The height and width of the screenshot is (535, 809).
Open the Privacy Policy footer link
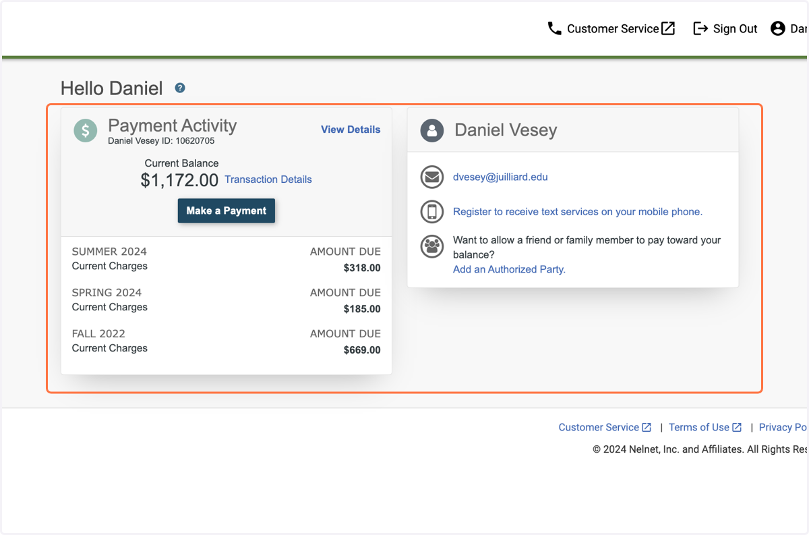(783, 427)
